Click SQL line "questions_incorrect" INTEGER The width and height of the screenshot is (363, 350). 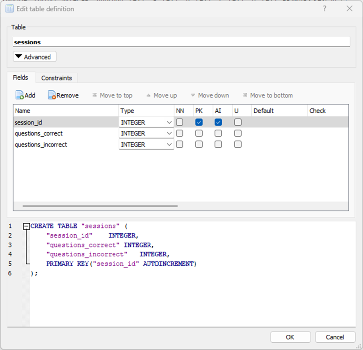point(108,254)
